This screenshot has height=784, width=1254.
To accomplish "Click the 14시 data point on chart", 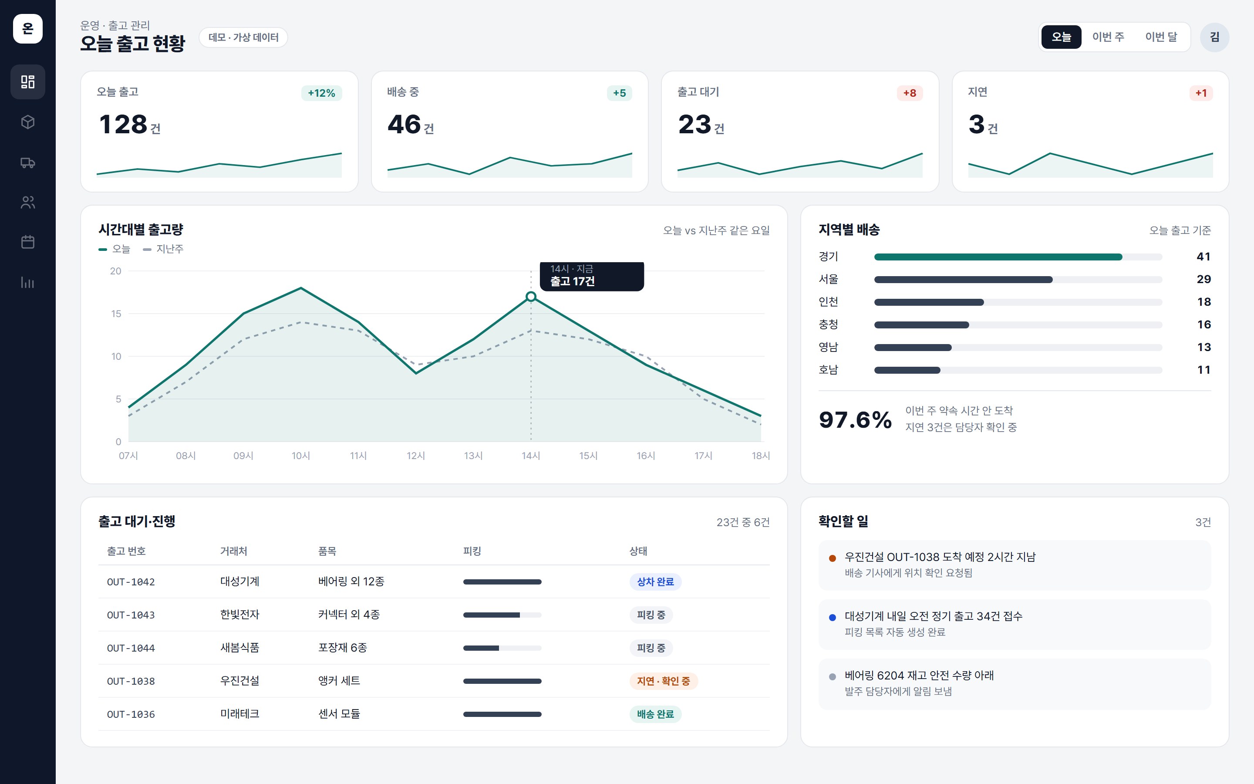I will tap(531, 297).
